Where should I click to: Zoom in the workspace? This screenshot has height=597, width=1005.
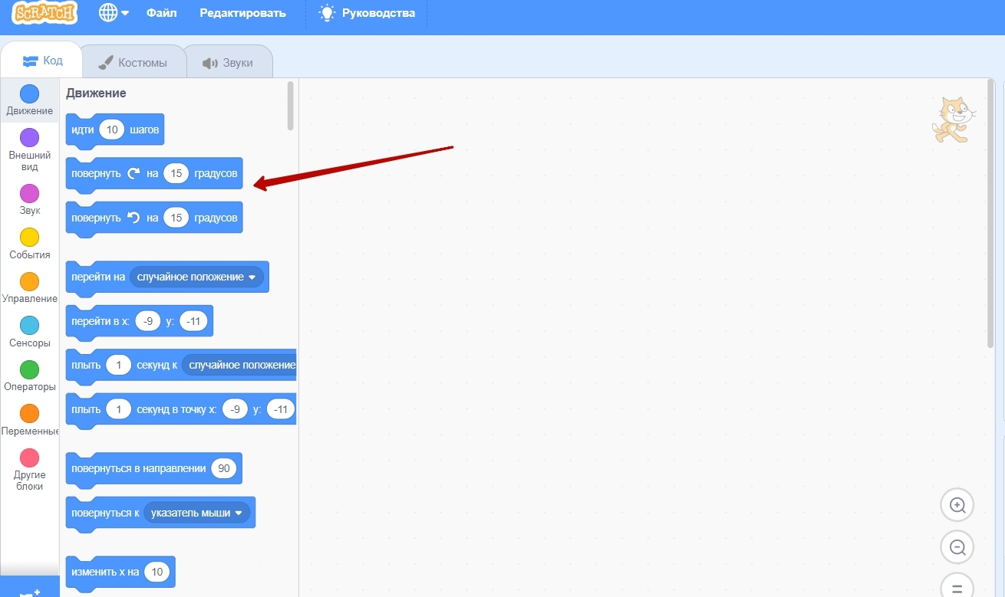[x=957, y=505]
